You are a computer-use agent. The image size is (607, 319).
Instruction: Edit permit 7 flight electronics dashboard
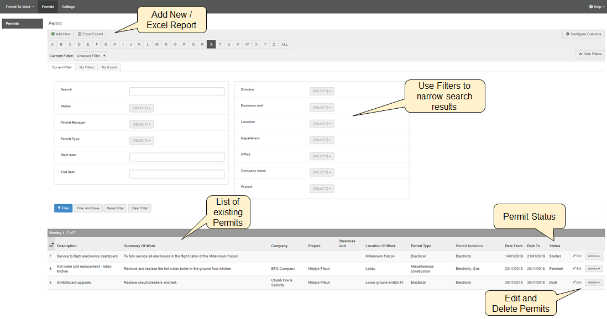pos(577,256)
